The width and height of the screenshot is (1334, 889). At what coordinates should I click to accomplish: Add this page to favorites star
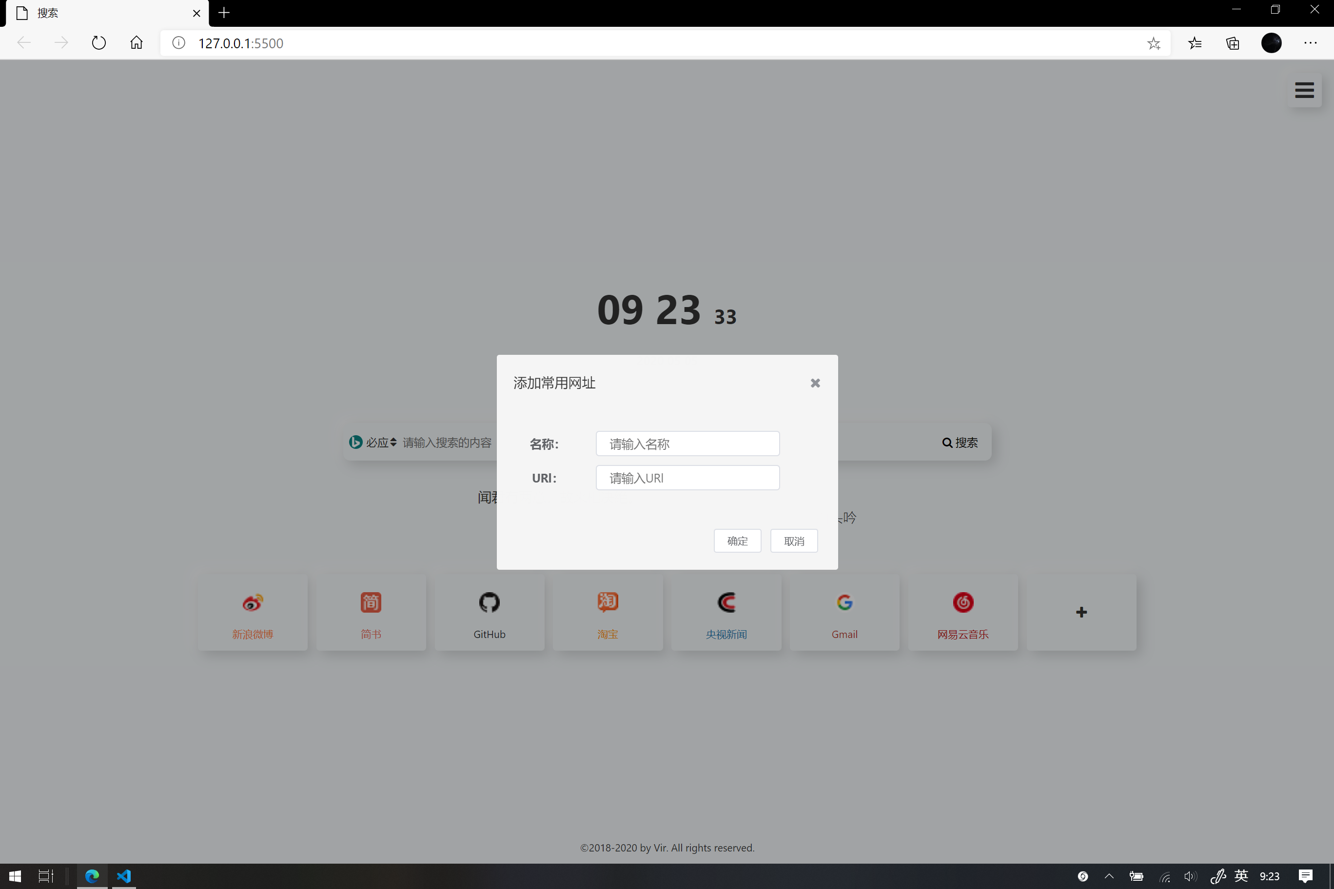click(1153, 43)
